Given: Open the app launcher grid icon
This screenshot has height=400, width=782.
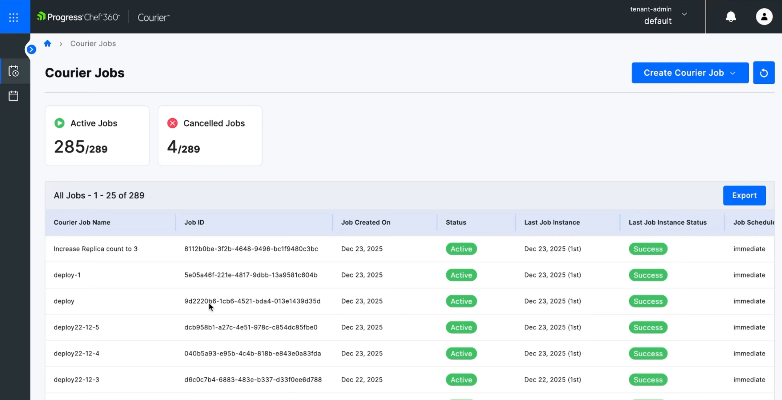Looking at the screenshot, I should click(x=14, y=17).
